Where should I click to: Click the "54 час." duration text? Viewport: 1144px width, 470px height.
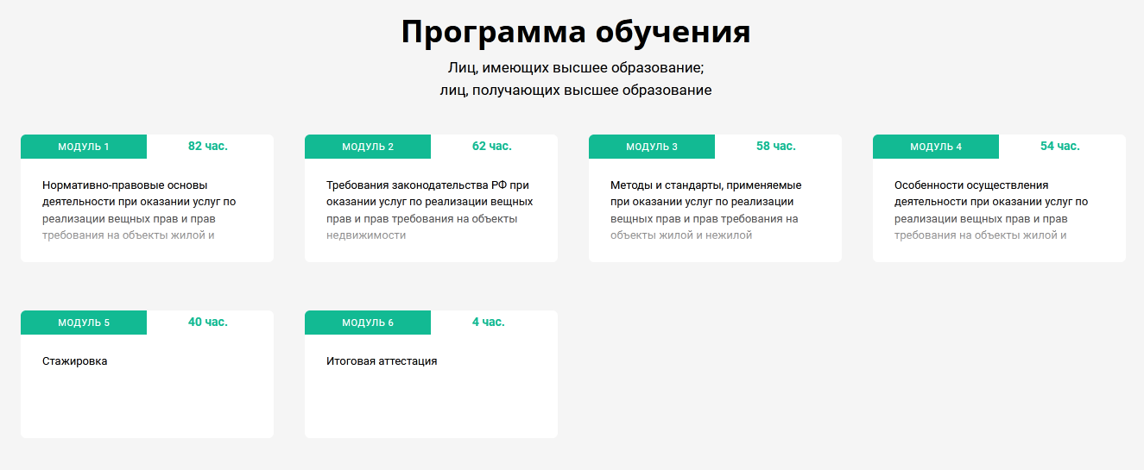coord(1060,146)
